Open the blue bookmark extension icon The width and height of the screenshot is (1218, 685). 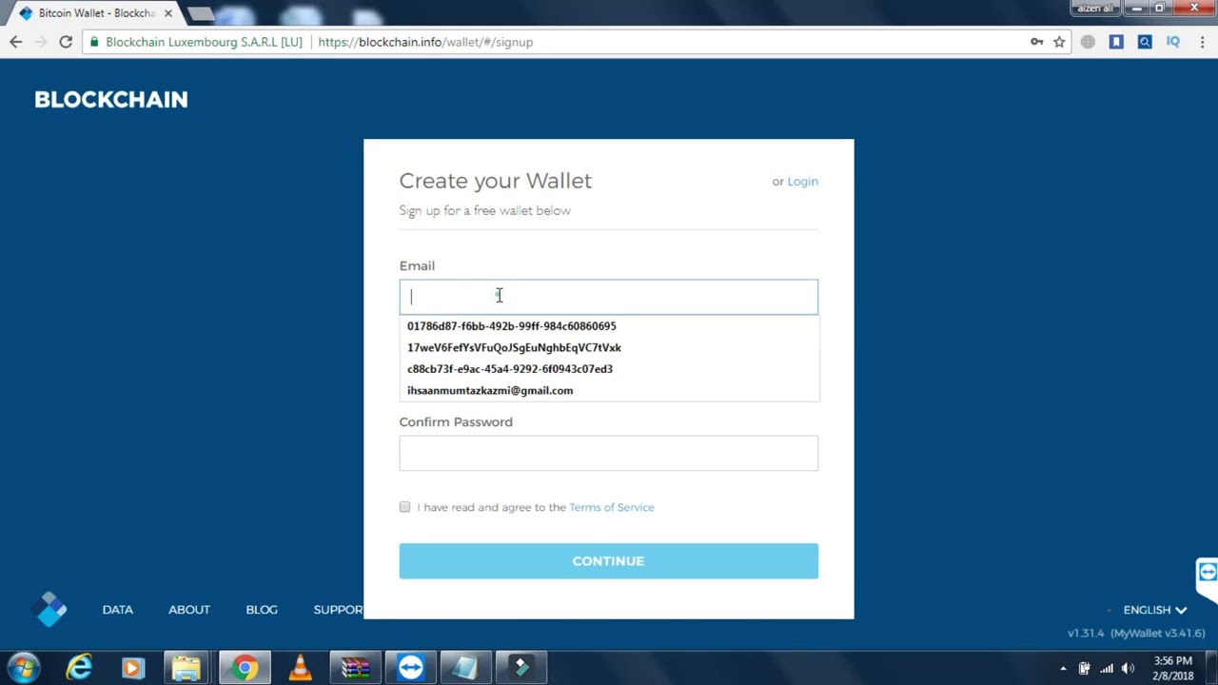[x=1116, y=42]
